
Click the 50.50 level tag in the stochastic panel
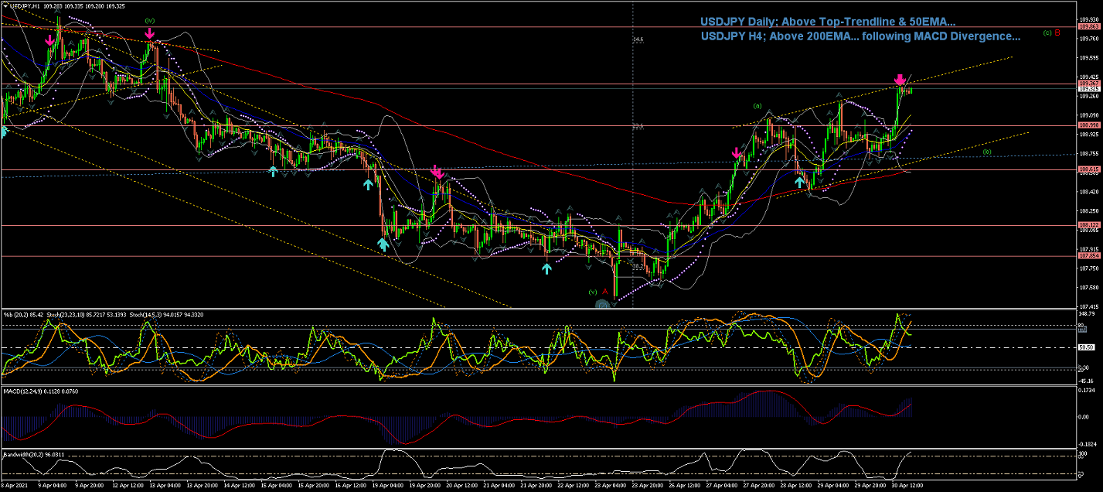pyautogui.click(x=1088, y=347)
